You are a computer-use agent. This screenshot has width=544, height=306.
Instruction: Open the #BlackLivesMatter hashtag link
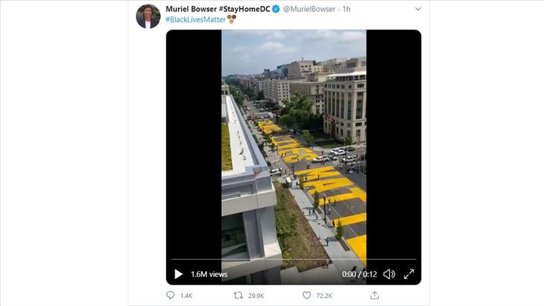pos(196,20)
